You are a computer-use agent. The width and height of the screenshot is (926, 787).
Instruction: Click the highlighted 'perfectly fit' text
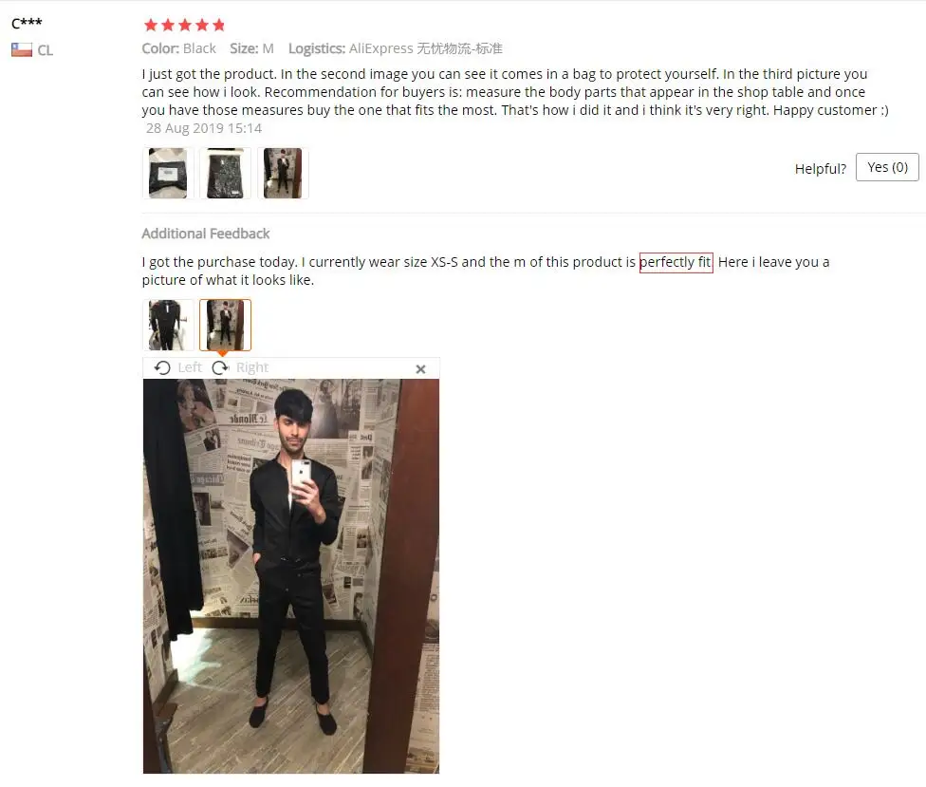tap(676, 262)
